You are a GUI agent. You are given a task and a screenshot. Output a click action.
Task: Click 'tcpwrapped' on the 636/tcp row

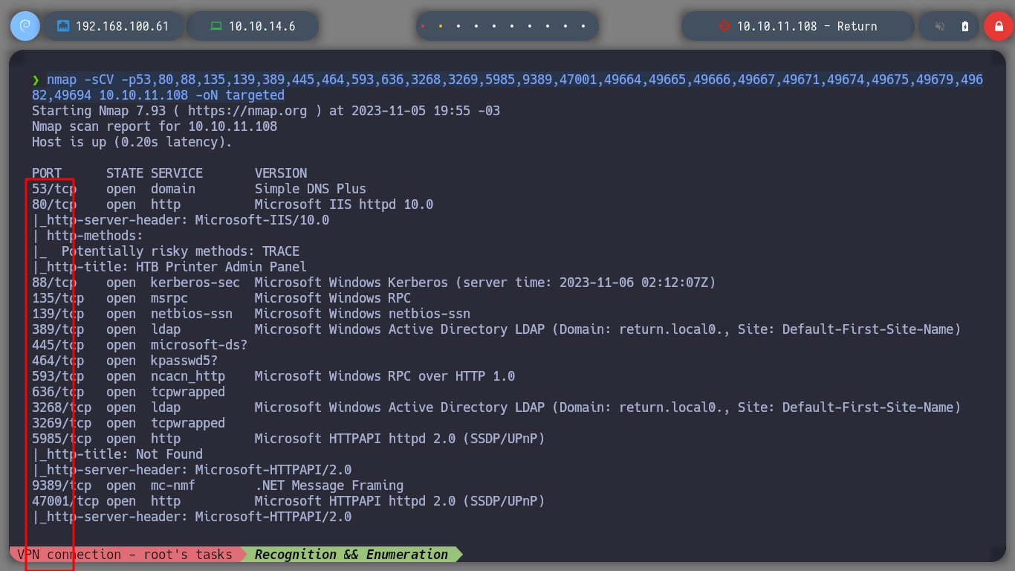pyautogui.click(x=188, y=392)
